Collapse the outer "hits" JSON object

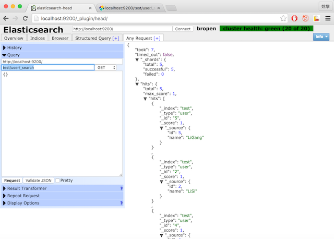click(x=137, y=84)
